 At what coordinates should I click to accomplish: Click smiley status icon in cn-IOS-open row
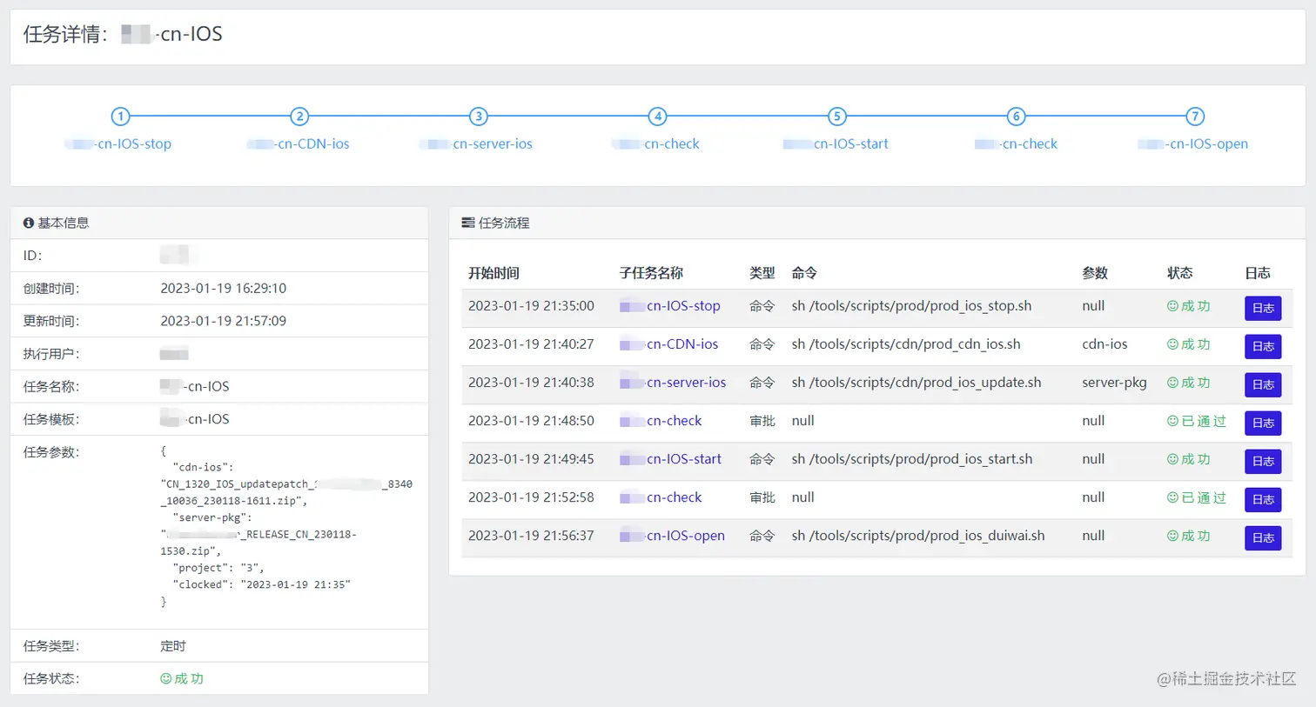coord(1172,536)
